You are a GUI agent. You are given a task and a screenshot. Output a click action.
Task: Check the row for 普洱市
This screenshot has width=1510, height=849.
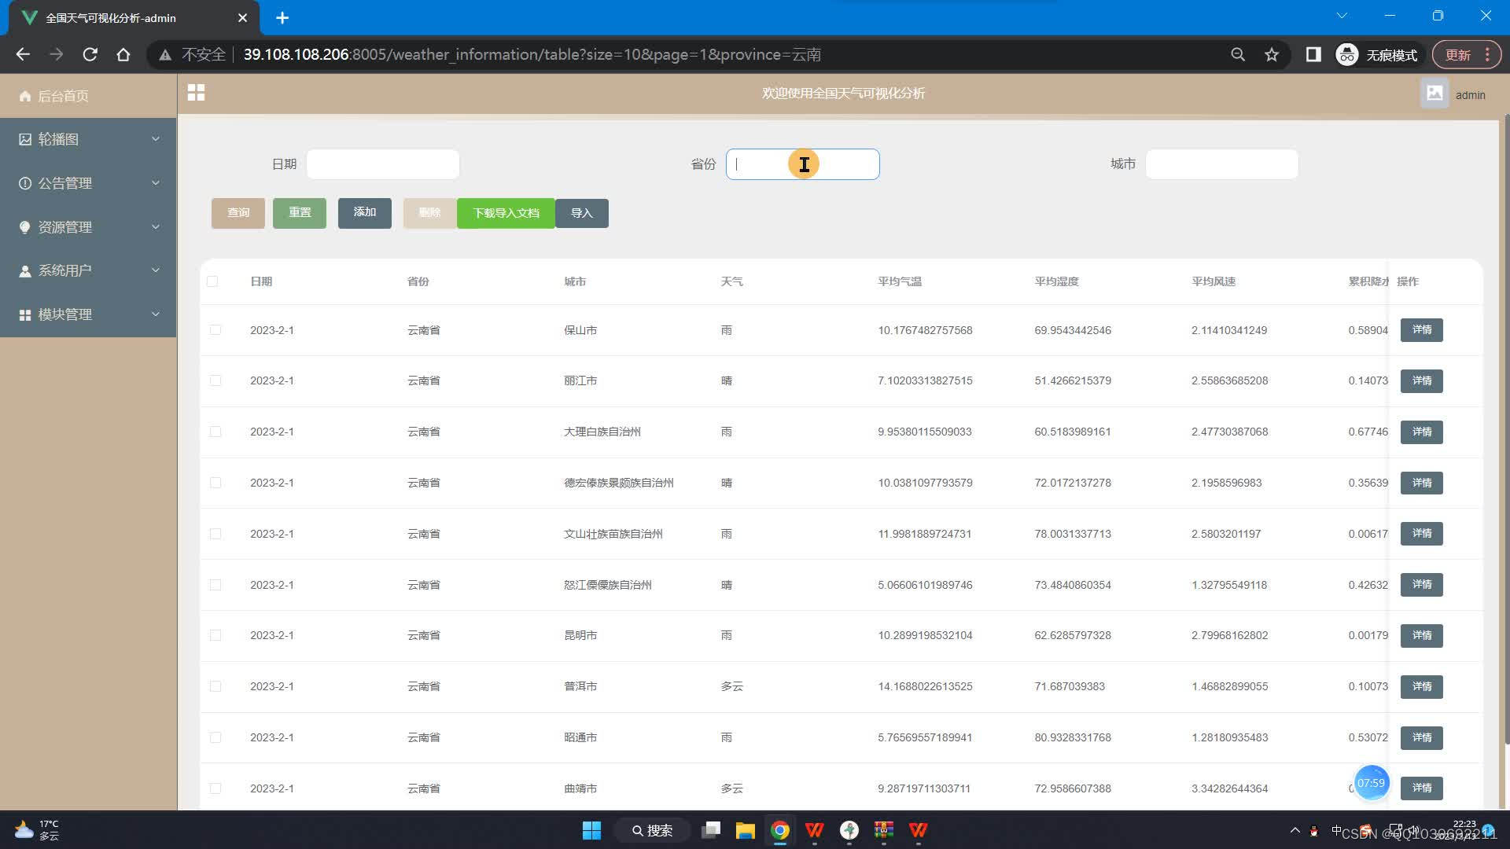215,686
